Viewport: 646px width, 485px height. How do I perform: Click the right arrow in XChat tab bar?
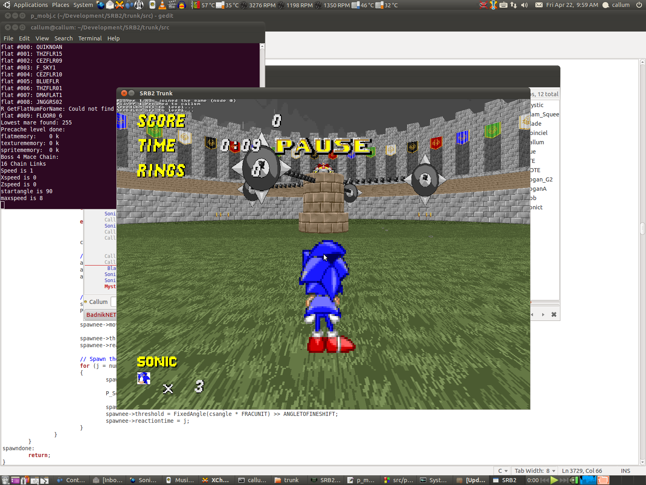tap(543, 314)
